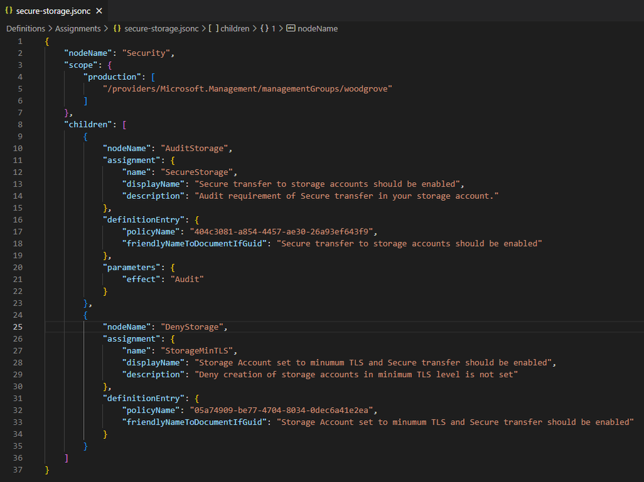The width and height of the screenshot is (644, 482).
Task: Click the JSON braces icon on the tab
Action: pos(8,11)
